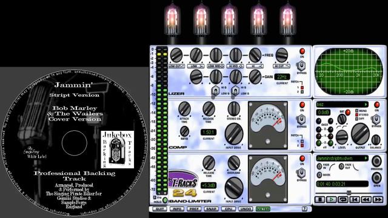Select MONO monitoring mode

click(x=357, y=111)
